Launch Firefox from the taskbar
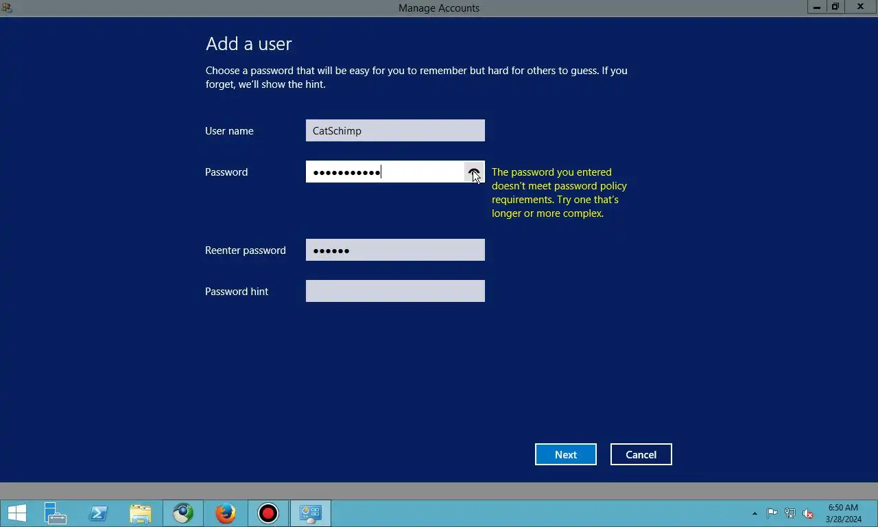 226,513
